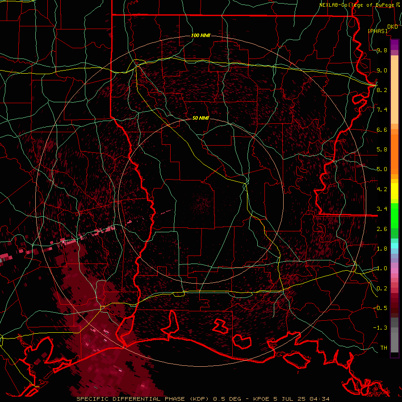
Task: Click the 4.2 value on the color scale
Action: point(382,189)
